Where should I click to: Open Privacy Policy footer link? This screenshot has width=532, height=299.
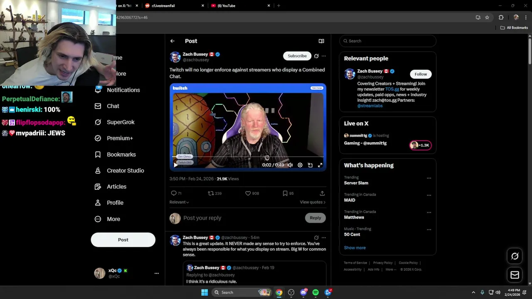pos(383,263)
